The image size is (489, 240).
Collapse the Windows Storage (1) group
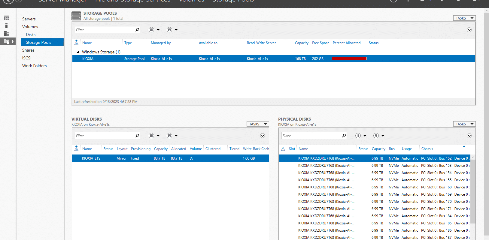click(x=78, y=52)
